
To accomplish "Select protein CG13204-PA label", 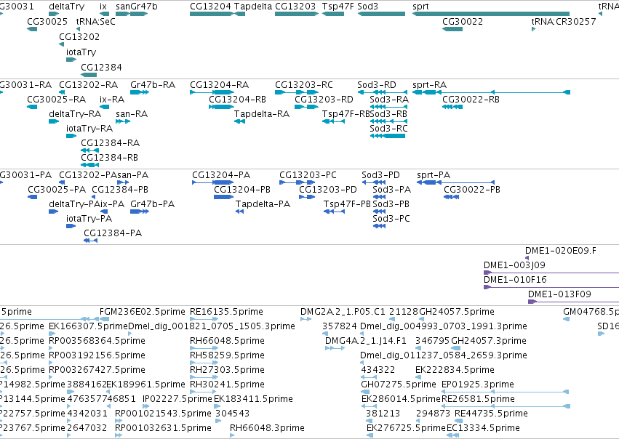I will [221, 175].
